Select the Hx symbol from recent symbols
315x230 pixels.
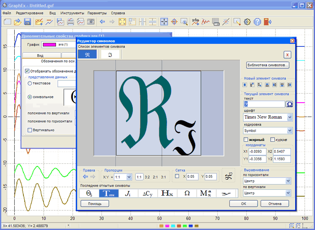167,193
